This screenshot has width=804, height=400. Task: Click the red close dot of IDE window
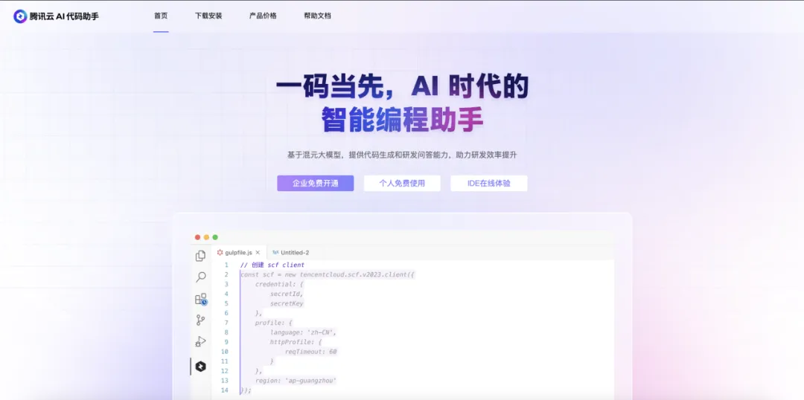197,237
